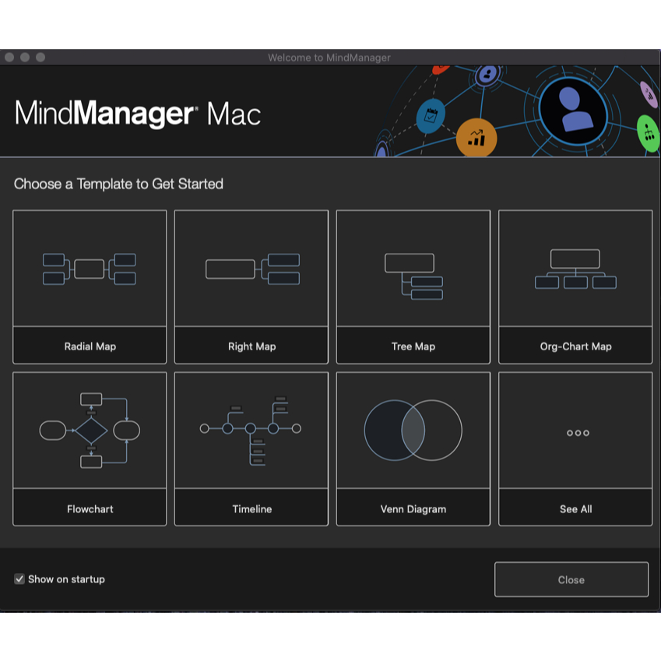Click the three-dots See All icon

point(577,433)
